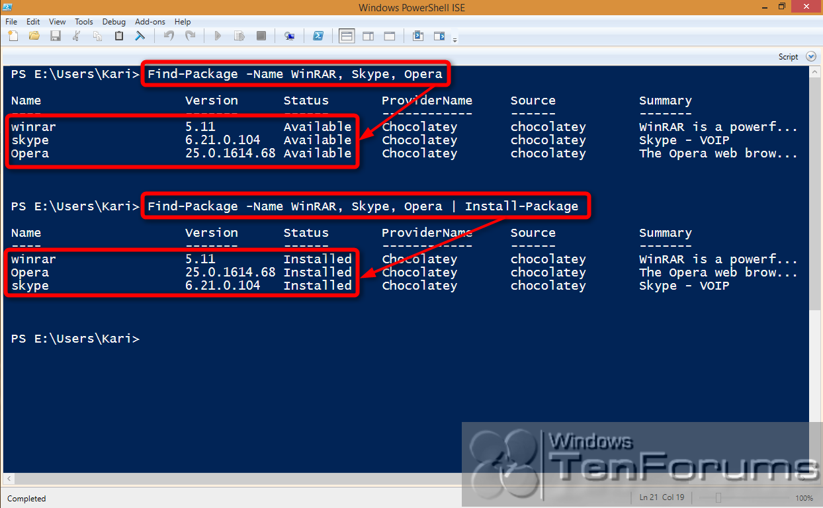
Task: Open the Edit menu
Action: click(33, 22)
